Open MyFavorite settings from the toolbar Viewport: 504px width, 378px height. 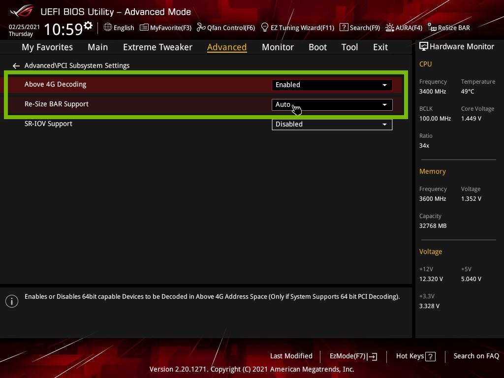[x=165, y=28]
